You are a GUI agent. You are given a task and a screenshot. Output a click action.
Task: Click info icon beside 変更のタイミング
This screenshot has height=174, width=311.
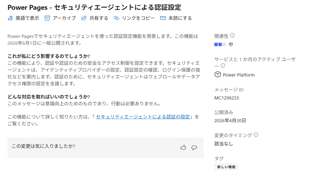point(256,135)
